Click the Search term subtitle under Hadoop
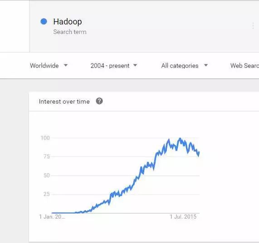Image resolution: width=259 pixels, height=243 pixels. (70, 32)
